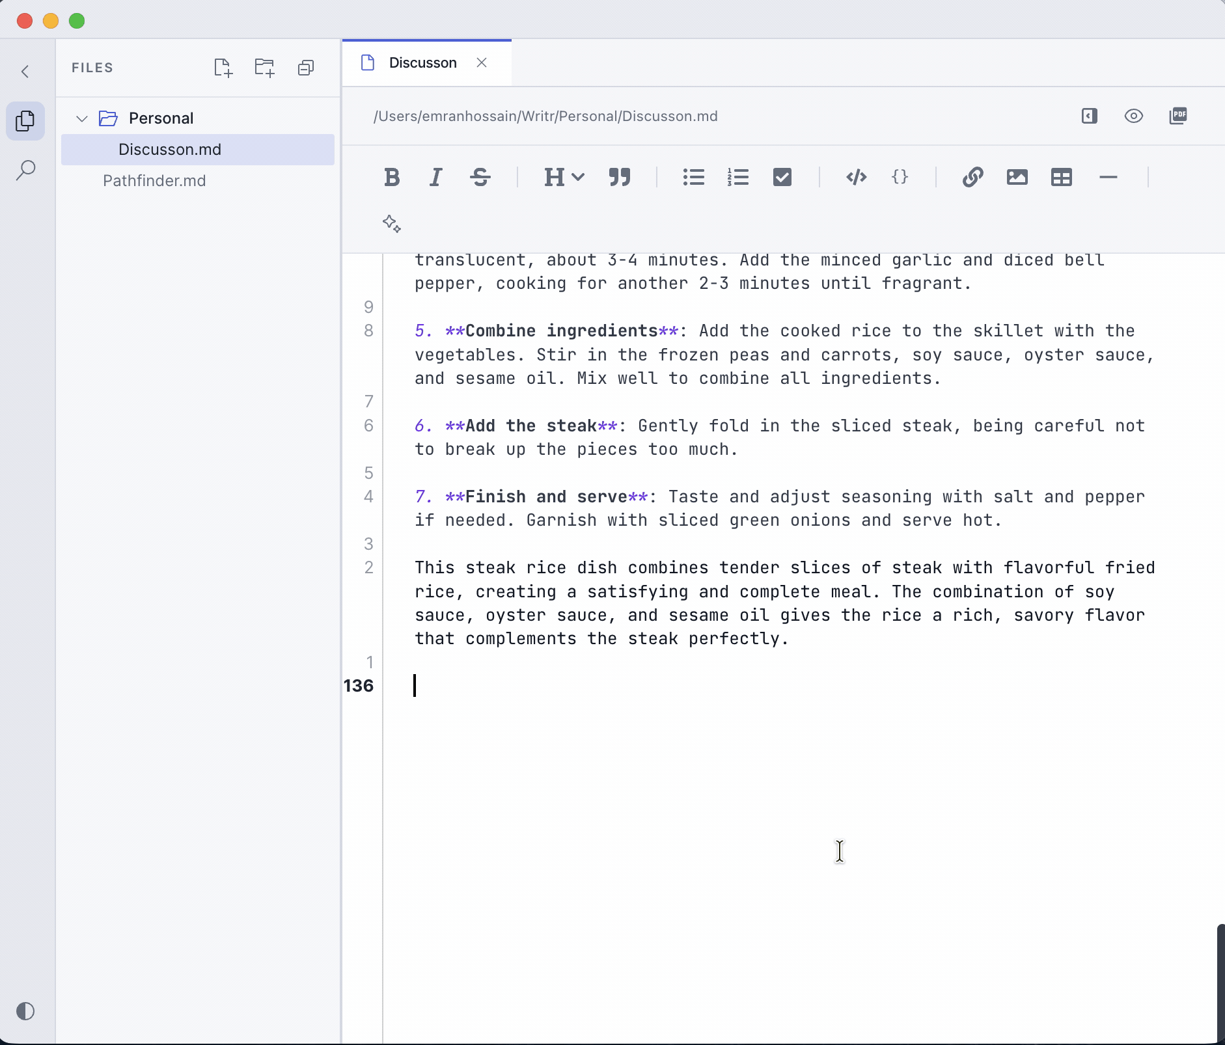Viewport: 1225px width, 1045px height.
Task: Toggle the side panel view
Action: pyautogui.click(x=1090, y=116)
